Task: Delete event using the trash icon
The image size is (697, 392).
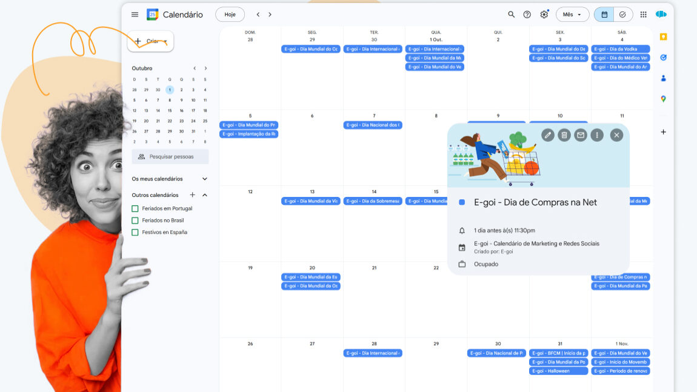Action: pos(564,135)
